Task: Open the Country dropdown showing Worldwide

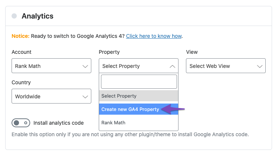Action: (x=51, y=96)
